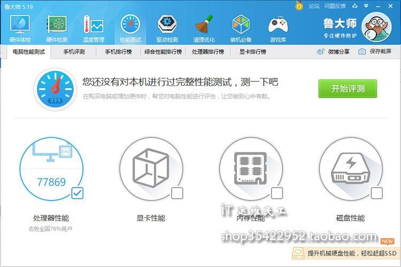Open 温度管理 temperature management icon

93,28
